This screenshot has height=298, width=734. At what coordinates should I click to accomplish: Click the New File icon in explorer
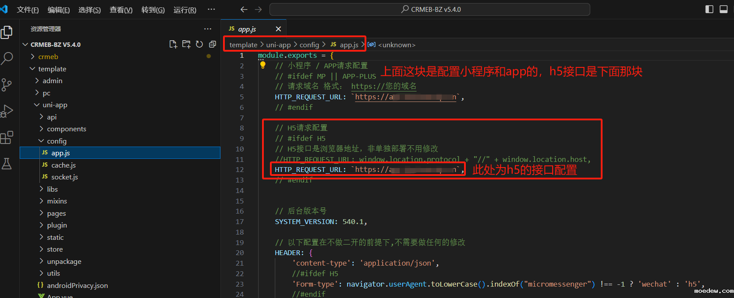point(173,44)
